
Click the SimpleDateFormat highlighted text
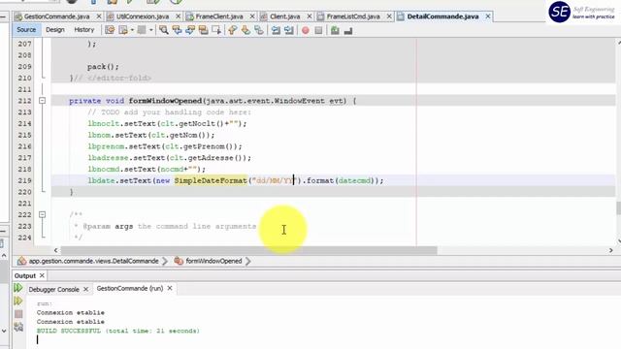tap(211, 180)
